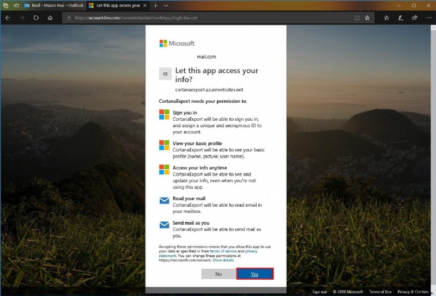Click the 'Sign you in' heading

tap(185, 113)
